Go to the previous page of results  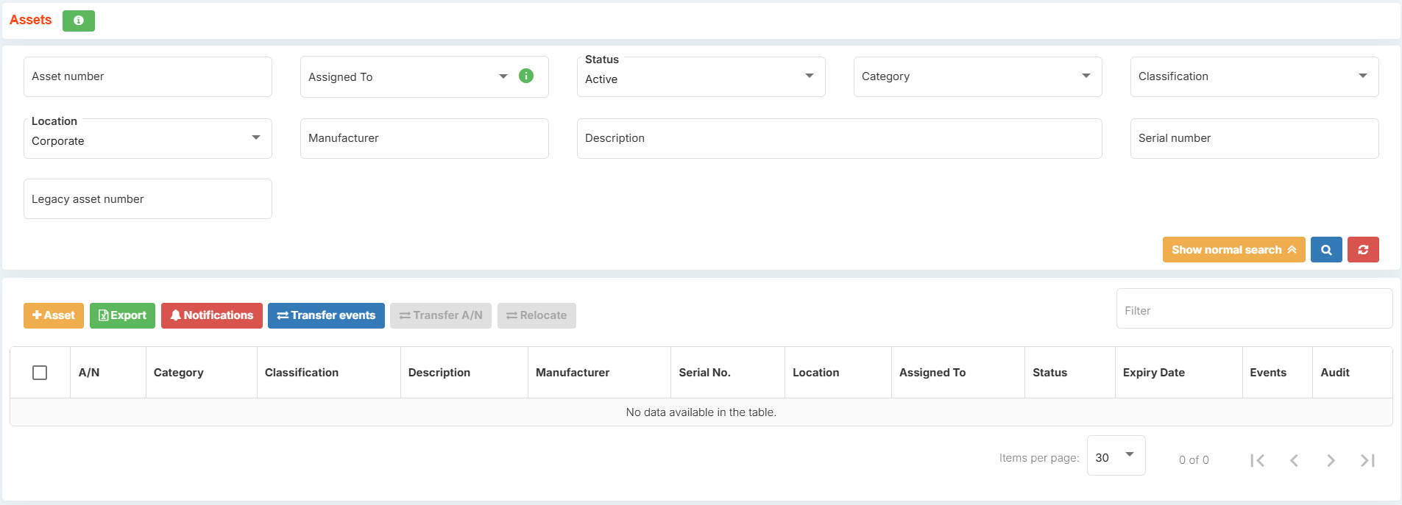pos(1294,460)
